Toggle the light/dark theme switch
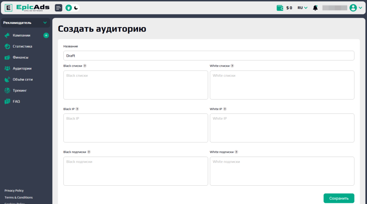Screen dimensions: 367x204 72,8
